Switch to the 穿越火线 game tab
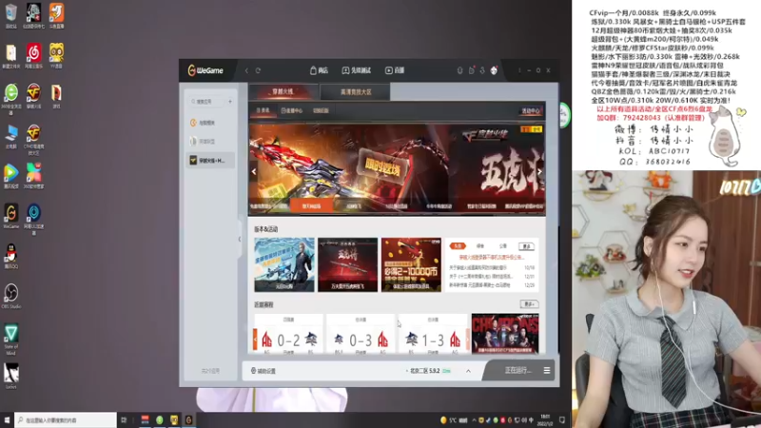The image size is (761, 428). click(x=283, y=91)
